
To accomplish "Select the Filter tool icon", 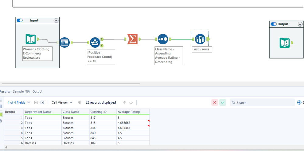I will (x=95, y=43).
